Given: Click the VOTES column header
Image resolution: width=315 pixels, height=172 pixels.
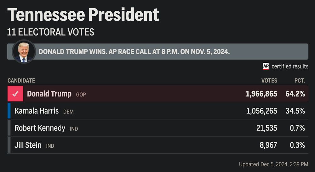Looking at the screenshot, I should [x=269, y=81].
